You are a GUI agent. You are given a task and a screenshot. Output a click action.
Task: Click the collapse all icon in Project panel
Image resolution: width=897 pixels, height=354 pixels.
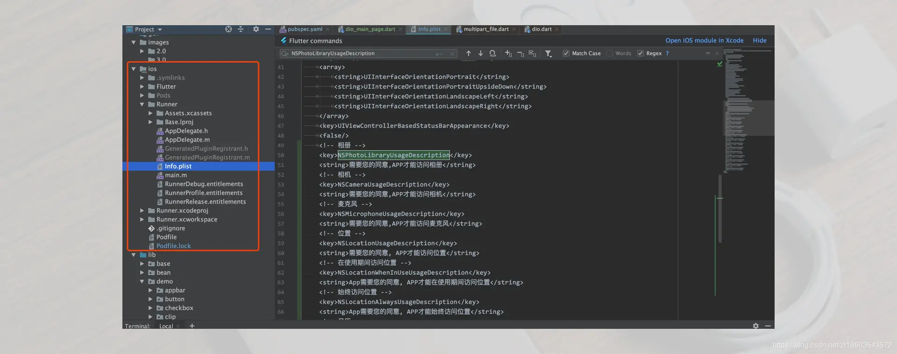(241, 29)
